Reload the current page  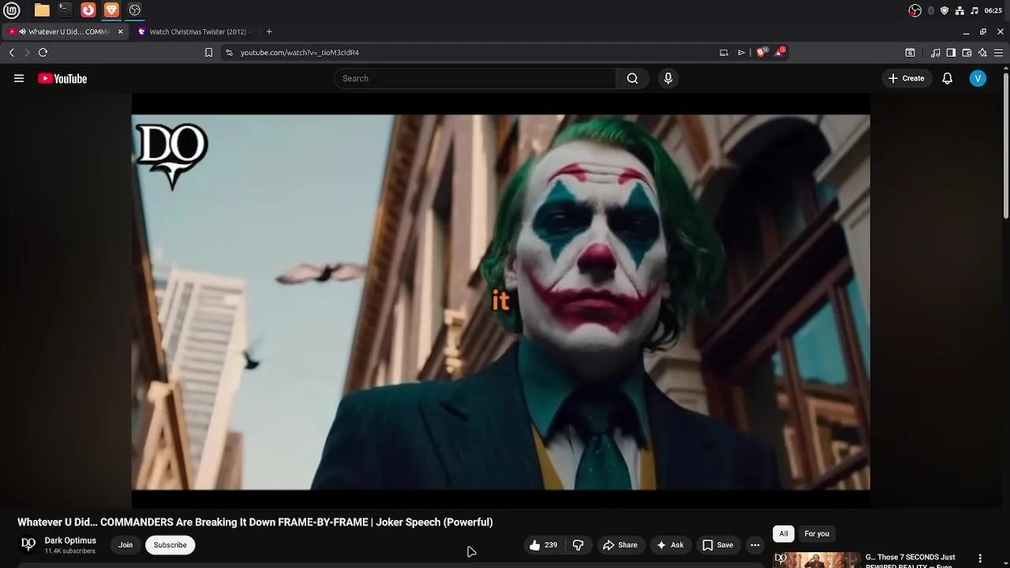[x=43, y=52]
